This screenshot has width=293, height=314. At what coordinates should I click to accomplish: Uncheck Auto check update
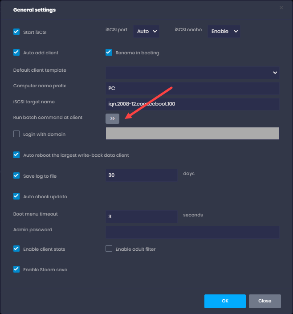pos(16,196)
